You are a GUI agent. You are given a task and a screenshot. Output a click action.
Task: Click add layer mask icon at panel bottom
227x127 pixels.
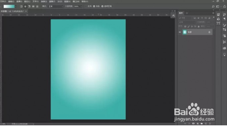click(x=193, y=124)
